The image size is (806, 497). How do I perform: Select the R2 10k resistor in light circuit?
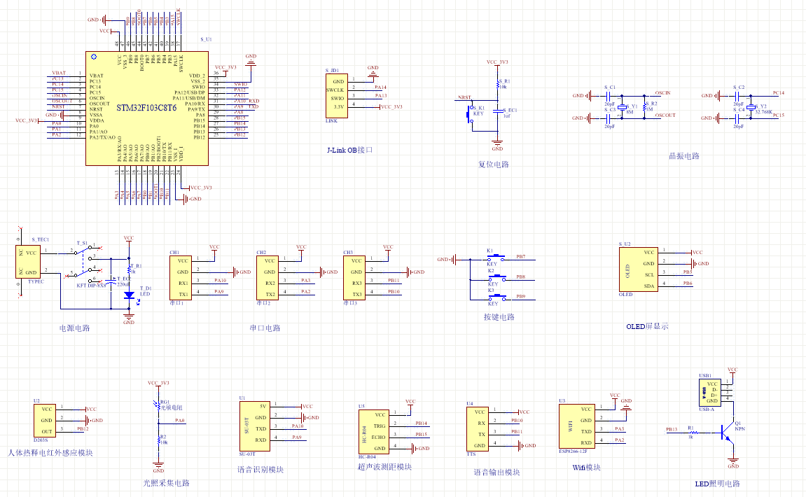click(158, 440)
